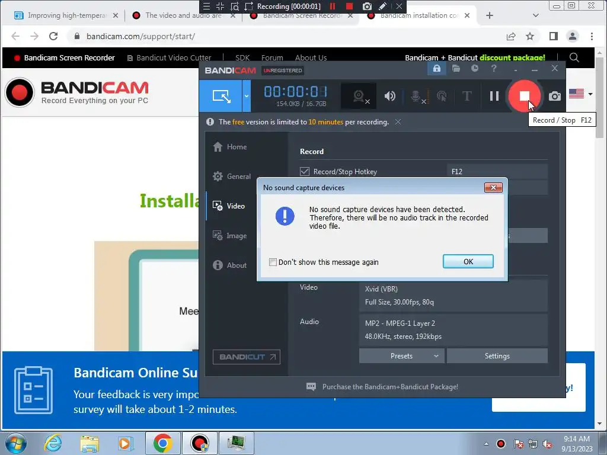This screenshot has width=607, height=455.
Task: Open the Image settings section
Action: coord(229,236)
